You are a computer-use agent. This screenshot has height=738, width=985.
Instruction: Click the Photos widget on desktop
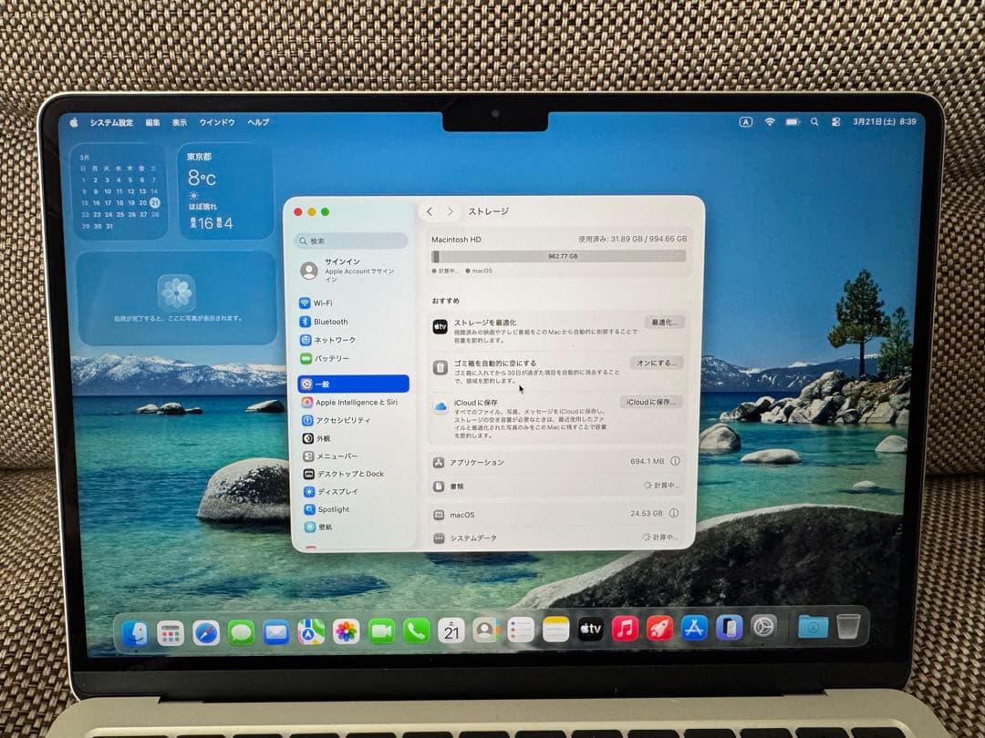tap(177, 298)
